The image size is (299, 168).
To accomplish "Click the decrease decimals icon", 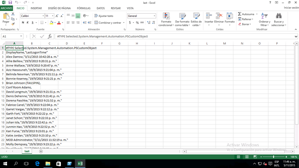I will pos(154,23).
